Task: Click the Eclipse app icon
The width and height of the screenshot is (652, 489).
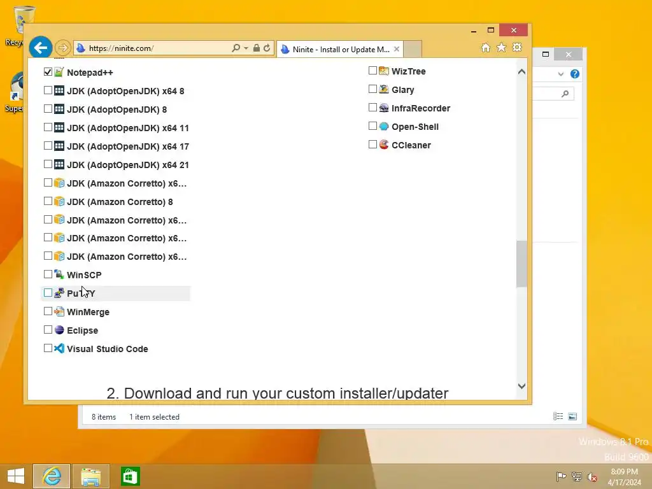Action: tap(59, 330)
